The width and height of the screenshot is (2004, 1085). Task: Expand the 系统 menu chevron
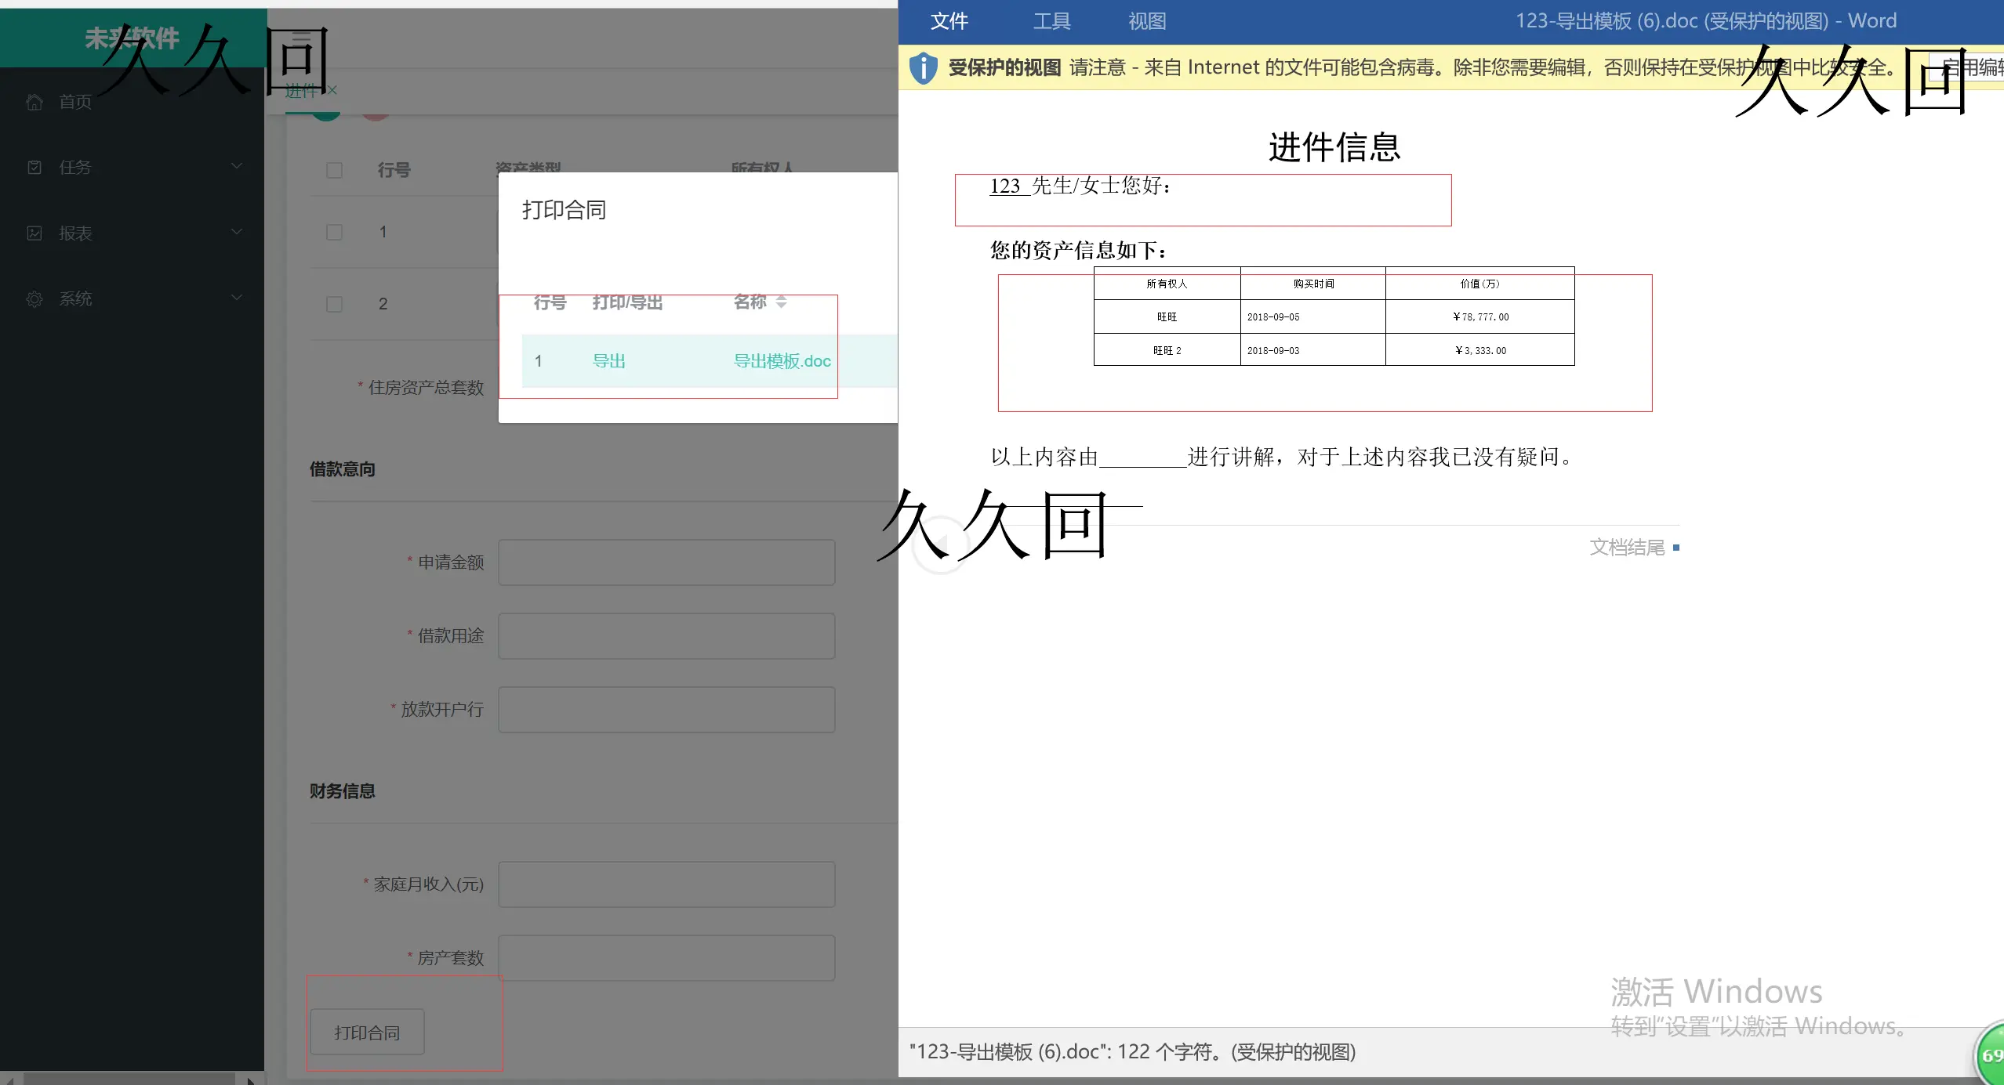point(235,298)
